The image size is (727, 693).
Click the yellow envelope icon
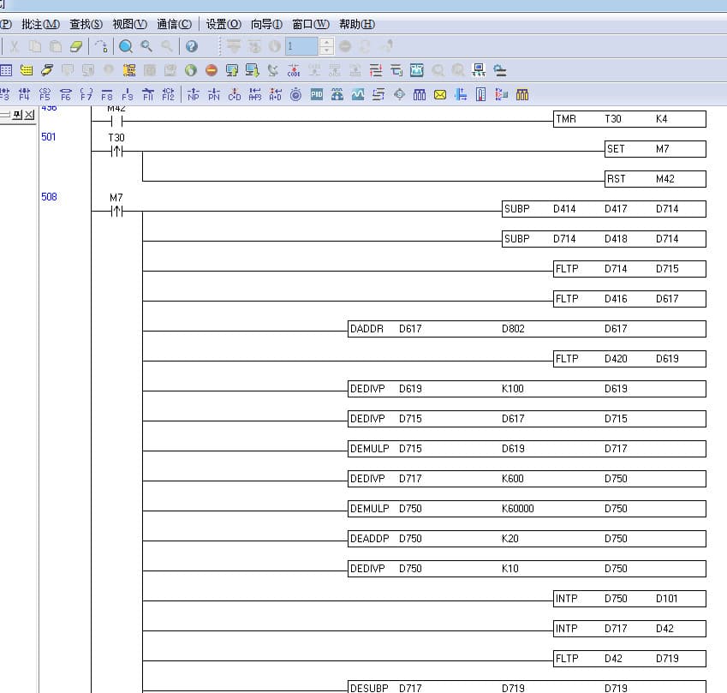tap(440, 94)
